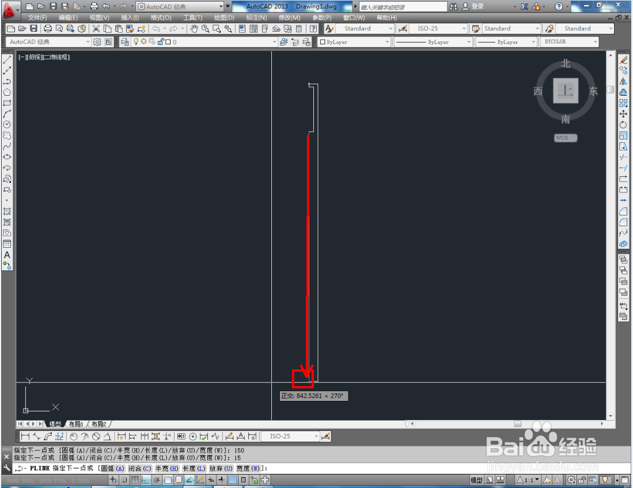
Task: Choose 圆弧(A) option in command line
Action: pos(112,468)
